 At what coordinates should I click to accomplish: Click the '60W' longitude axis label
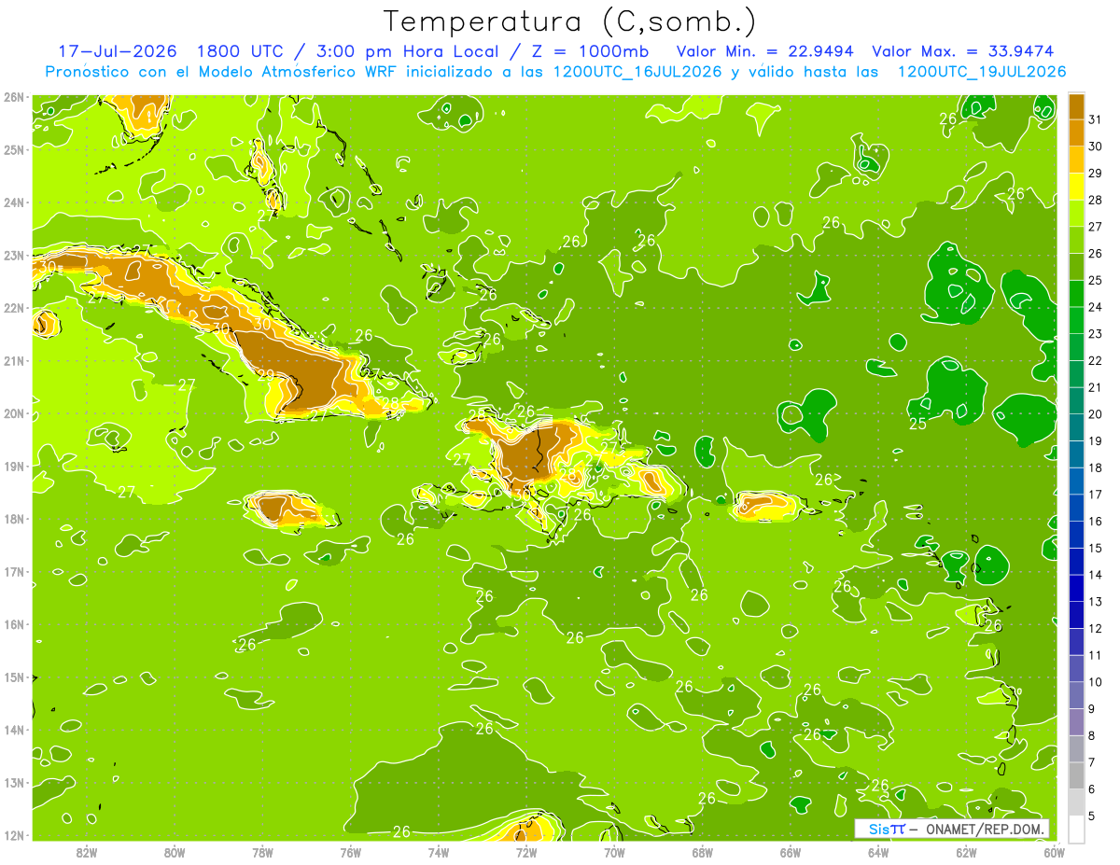[x=1055, y=851]
